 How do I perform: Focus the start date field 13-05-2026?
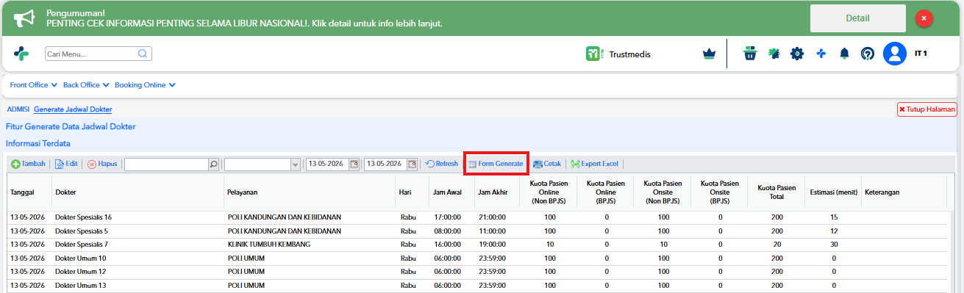[x=327, y=164]
